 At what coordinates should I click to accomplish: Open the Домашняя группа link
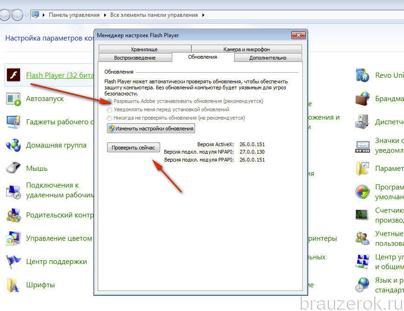point(56,145)
